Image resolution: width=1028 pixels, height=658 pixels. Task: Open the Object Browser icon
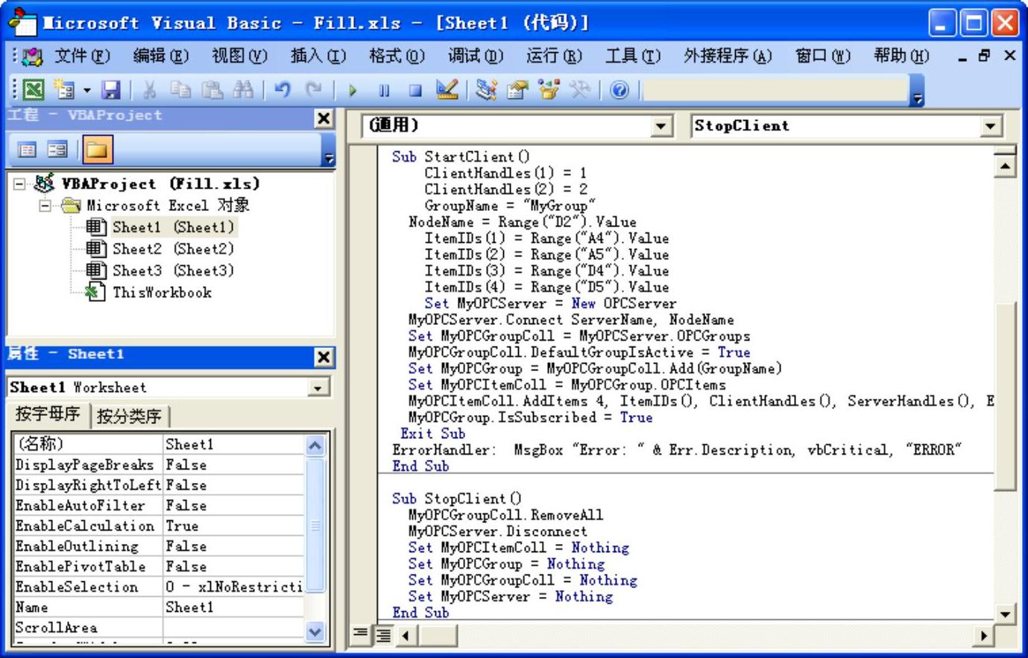(x=549, y=90)
